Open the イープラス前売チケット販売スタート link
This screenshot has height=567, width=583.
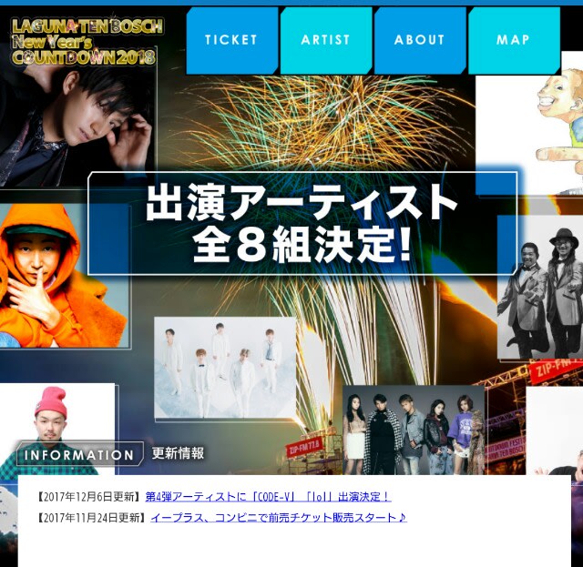tap(279, 517)
